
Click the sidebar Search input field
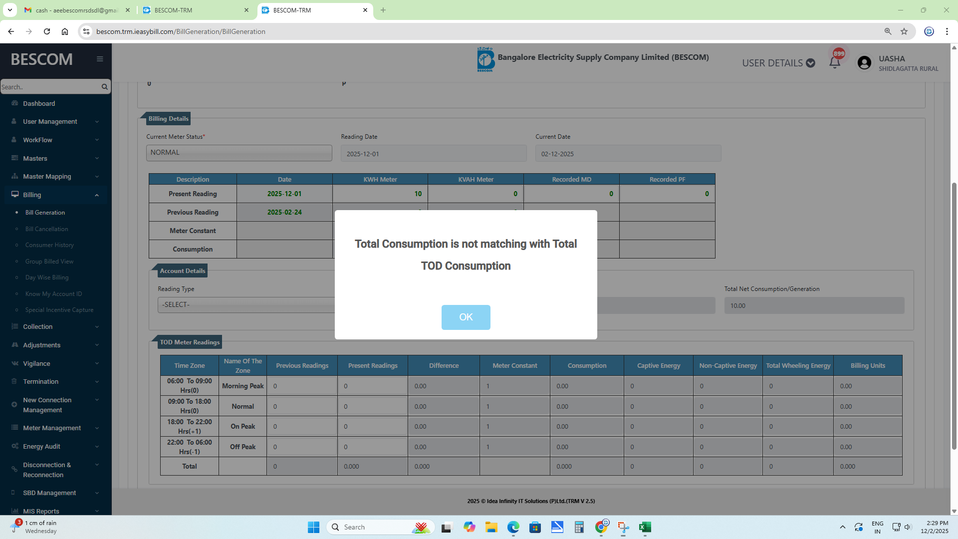click(49, 87)
